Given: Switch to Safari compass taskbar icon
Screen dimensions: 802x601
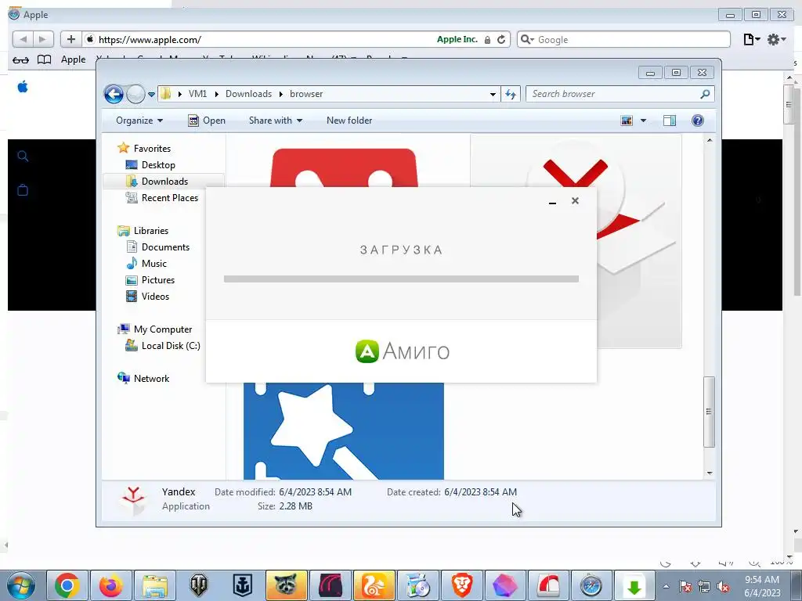Looking at the screenshot, I should coord(591,585).
